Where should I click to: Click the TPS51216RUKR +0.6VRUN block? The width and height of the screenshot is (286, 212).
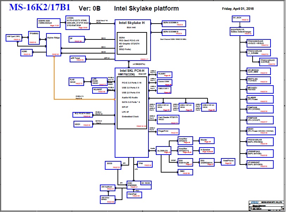(268, 62)
